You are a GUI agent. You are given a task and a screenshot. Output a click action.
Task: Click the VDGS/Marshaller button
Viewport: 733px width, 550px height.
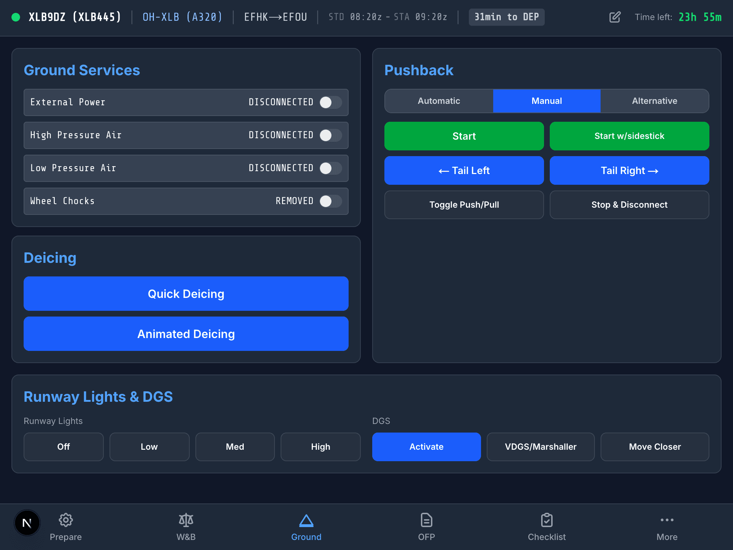[x=540, y=447]
